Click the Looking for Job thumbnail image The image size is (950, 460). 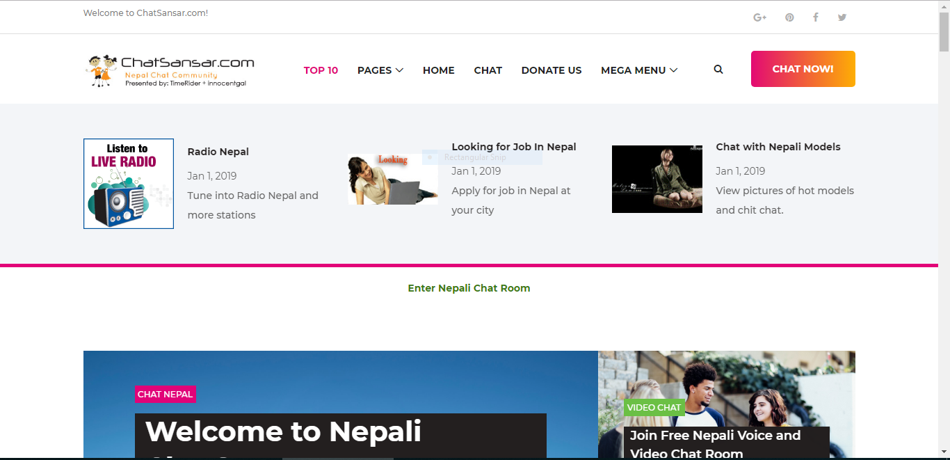click(x=392, y=179)
